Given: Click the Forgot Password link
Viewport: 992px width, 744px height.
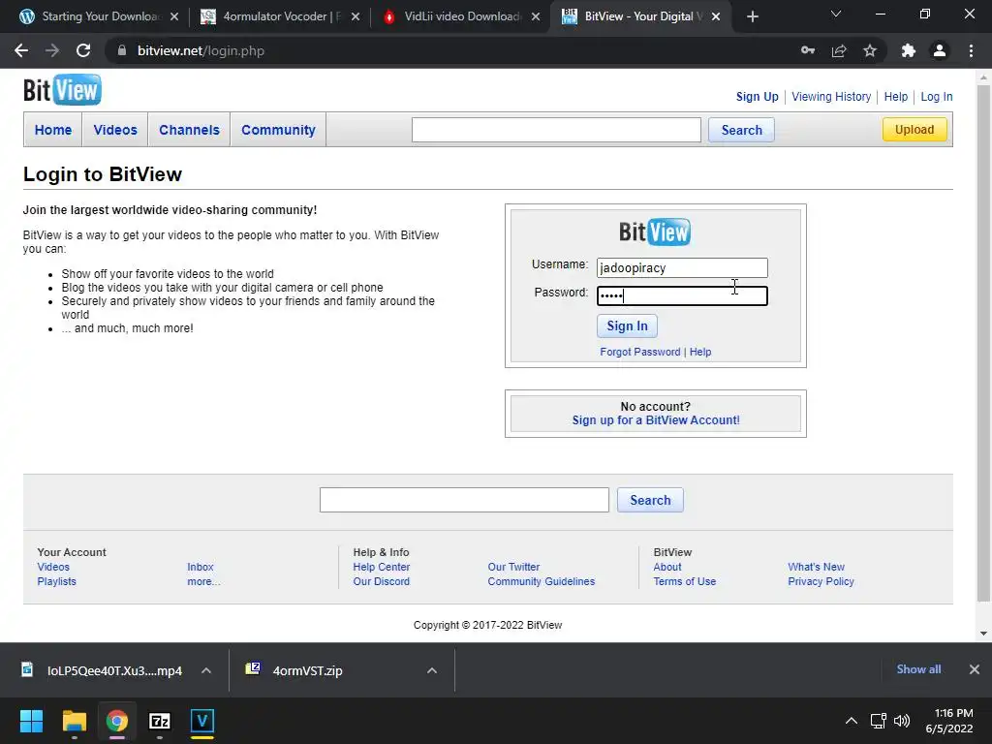Looking at the screenshot, I should pos(639,352).
